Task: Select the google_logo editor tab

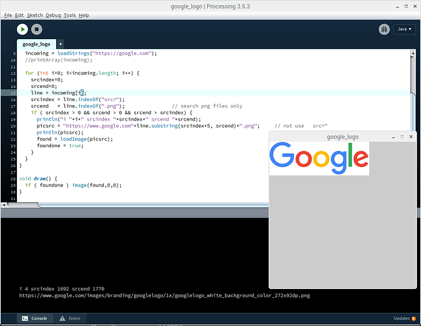Action: coord(36,44)
